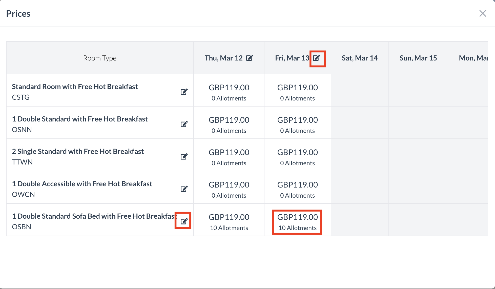495x289 pixels.
Task: Edit the Thu, Mar 12 column prices
Action: [x=250, y=58]
